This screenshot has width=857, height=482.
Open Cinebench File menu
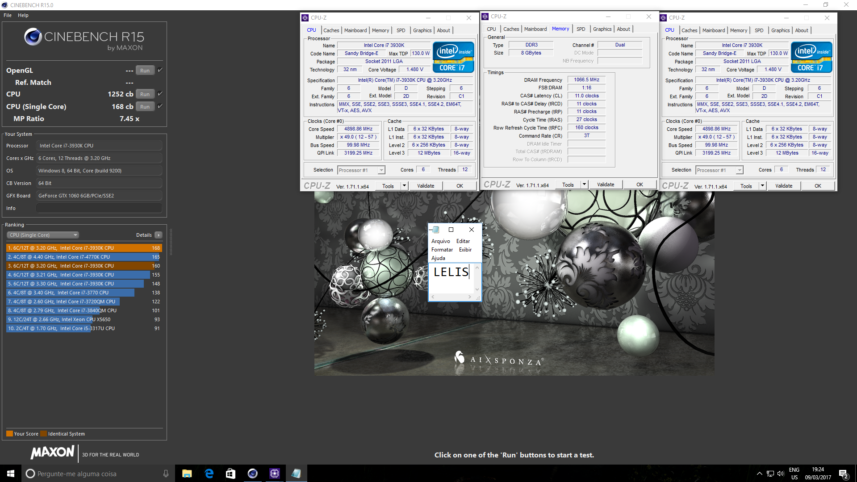click(x=8, y=15)
